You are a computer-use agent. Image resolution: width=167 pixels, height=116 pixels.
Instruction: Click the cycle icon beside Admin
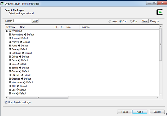click(19, 38)
